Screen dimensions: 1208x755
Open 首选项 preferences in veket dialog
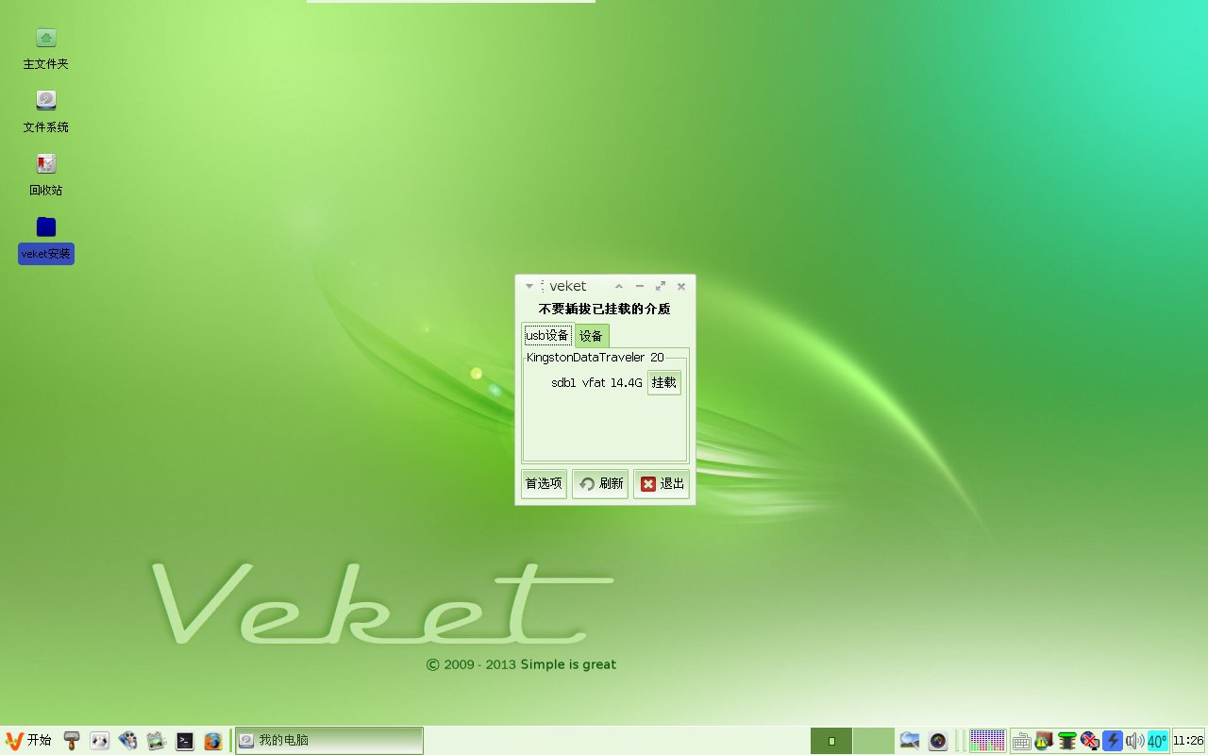(x=544, y=483)
